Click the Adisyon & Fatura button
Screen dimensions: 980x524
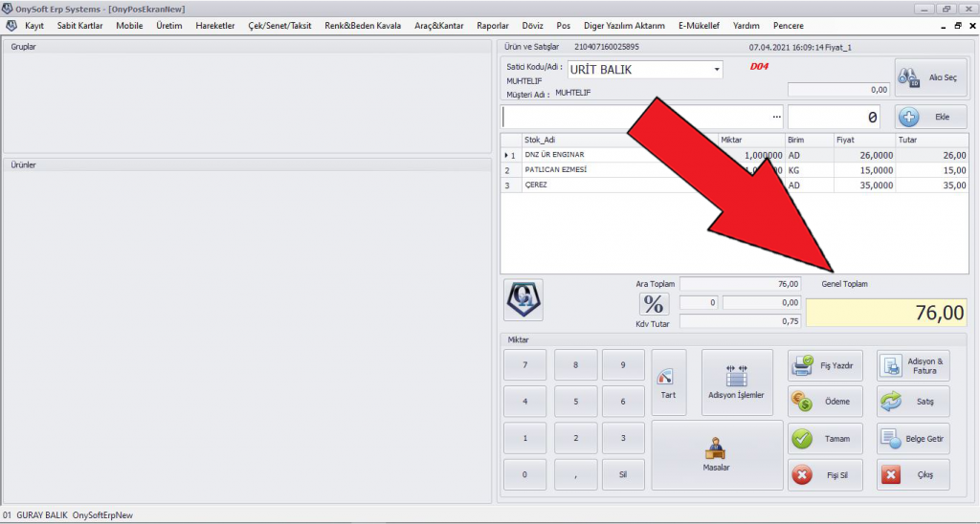click(x=913, y=365)
